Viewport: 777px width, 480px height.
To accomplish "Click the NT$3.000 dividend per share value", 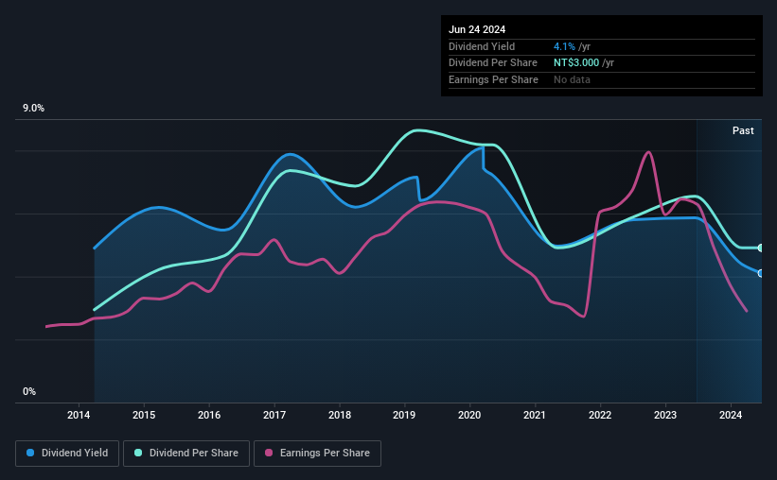I will click(x=576, y=63).
